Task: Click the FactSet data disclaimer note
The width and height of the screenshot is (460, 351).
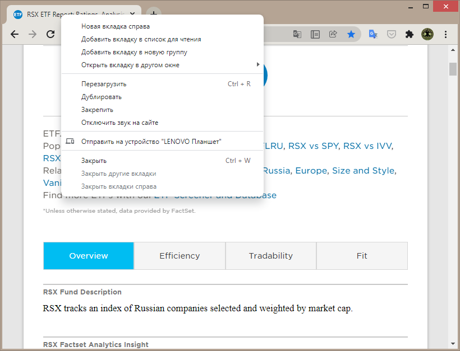Action: [x=119, y=211]
